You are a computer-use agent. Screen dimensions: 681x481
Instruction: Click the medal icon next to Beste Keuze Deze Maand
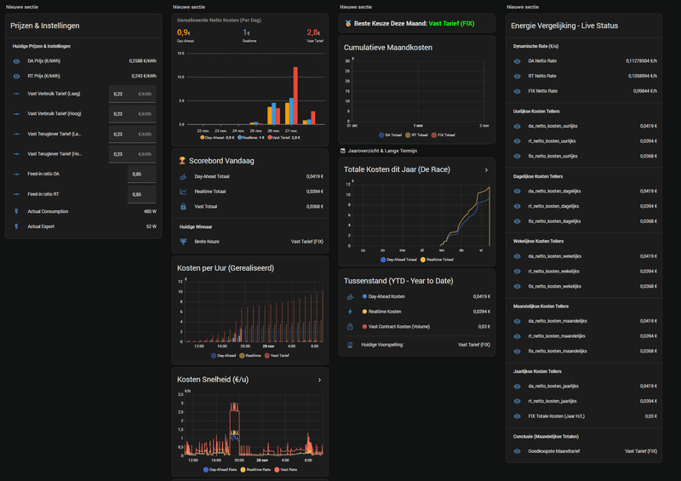pos(348,24)
